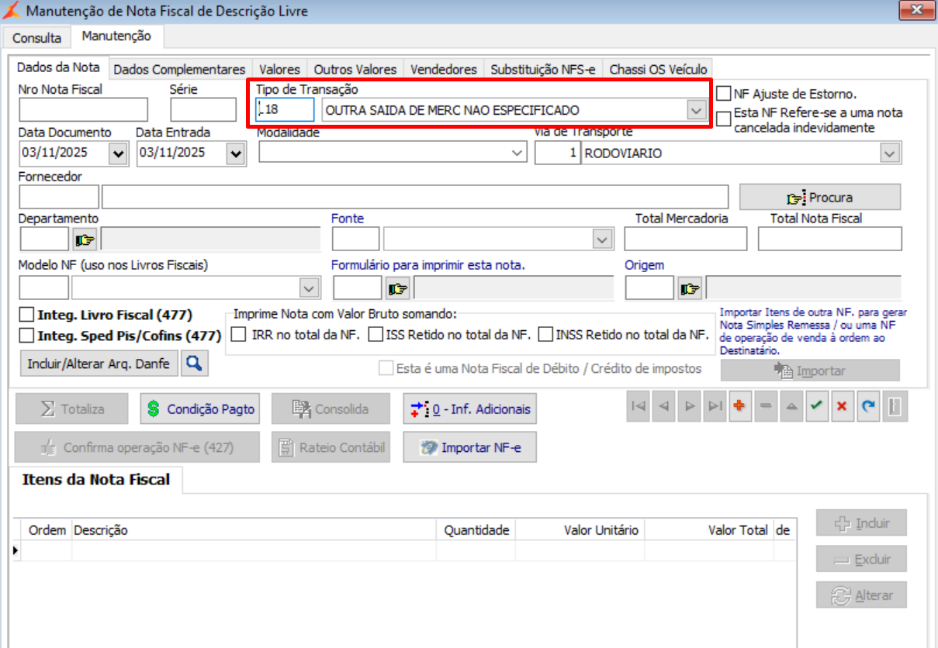Viewport: 938px width, 648px height.
Task: Go to next record navigator arrow
Action: [x=690, y=408]
